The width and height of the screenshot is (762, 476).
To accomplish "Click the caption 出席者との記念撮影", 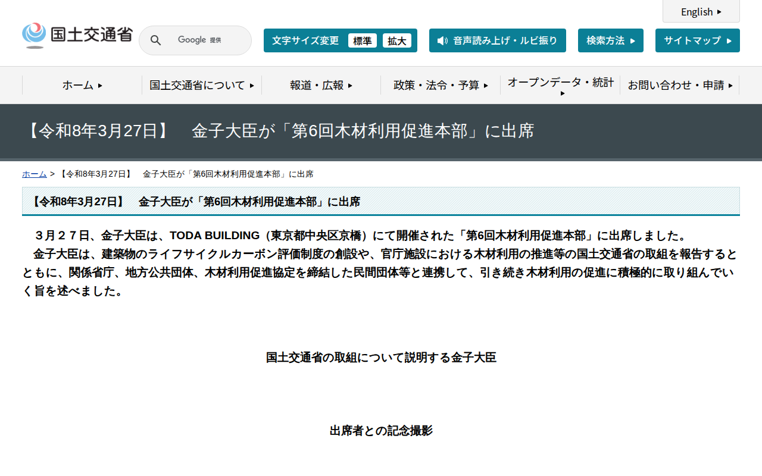I will pos(381,431).
